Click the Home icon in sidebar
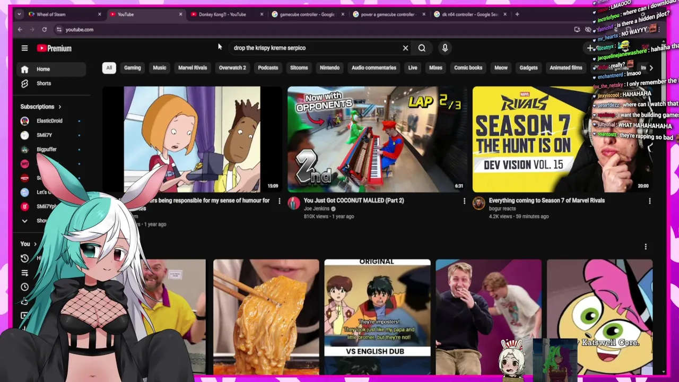Viewport: 679px width, 382px height. (x=24, y=69)
